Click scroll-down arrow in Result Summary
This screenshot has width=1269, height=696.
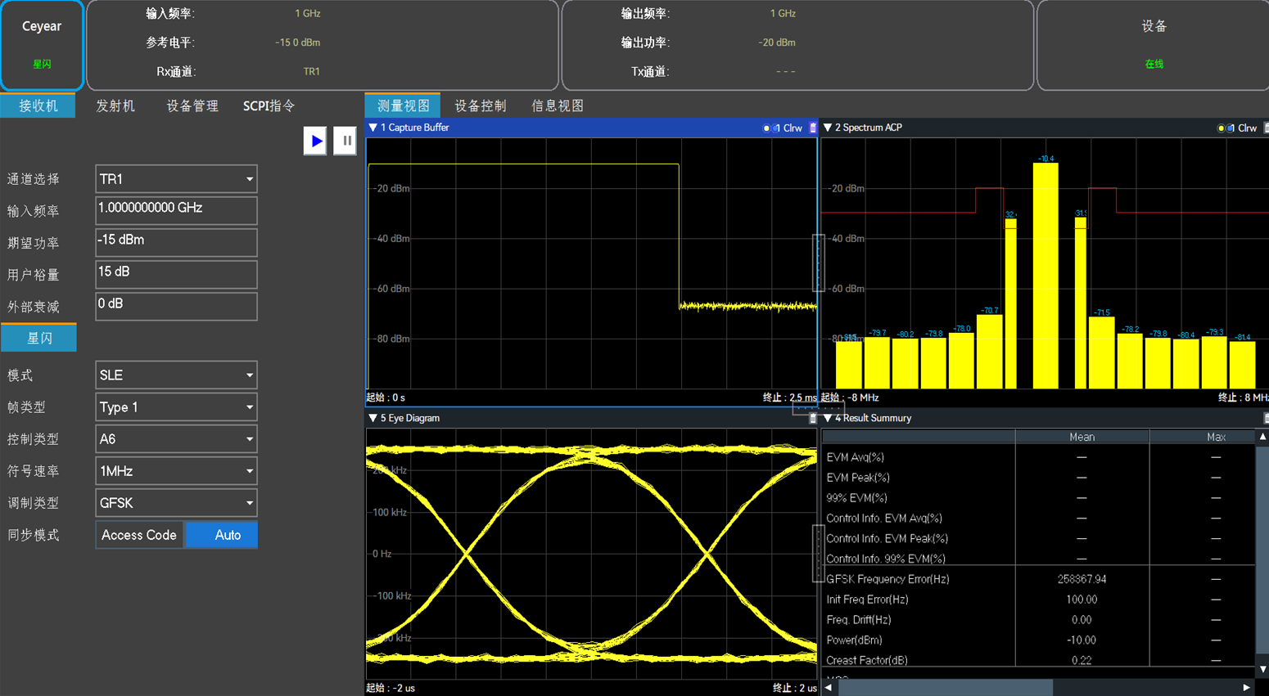(1262, 669)
